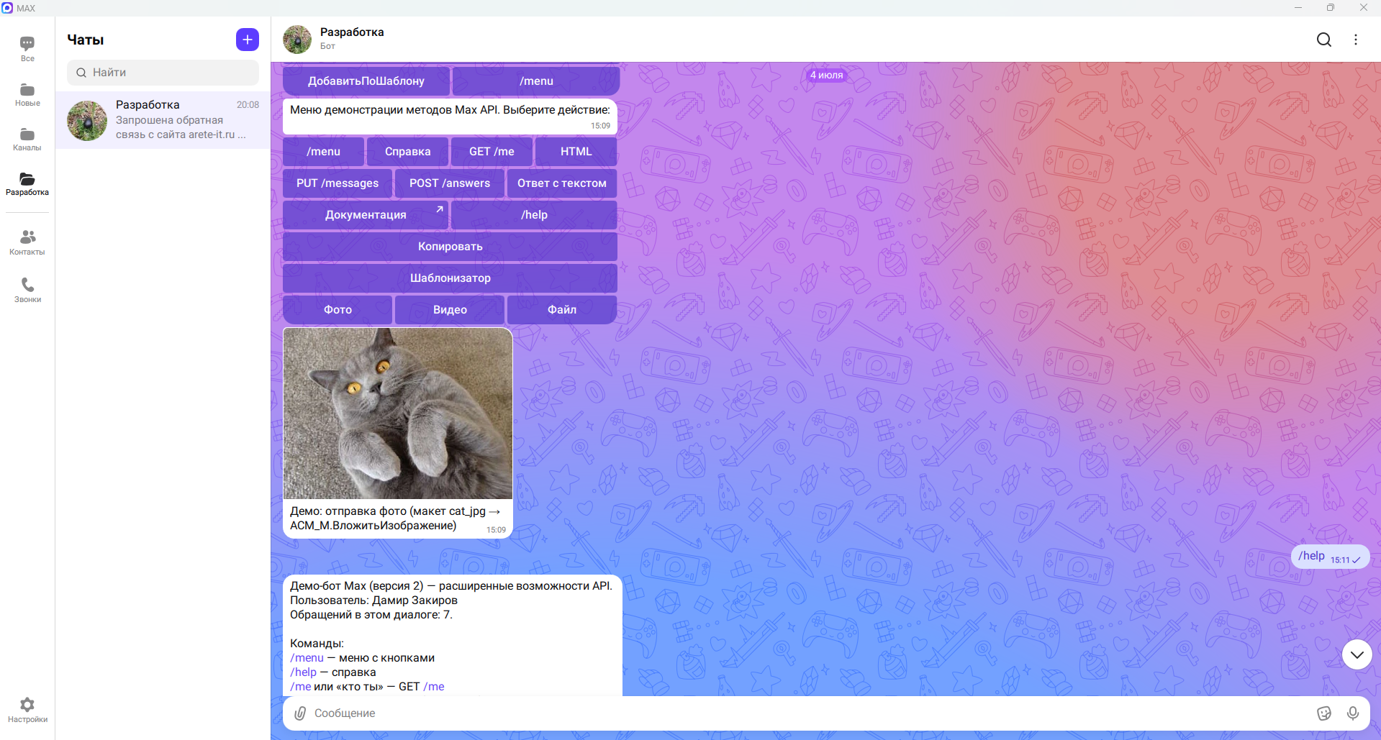Viewport: 1381px width, 740px height.
Task: Open Звонки section
Action: pyautogui.click(x=27, y=290)
